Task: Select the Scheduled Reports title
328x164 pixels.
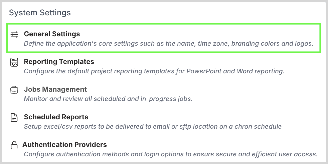Action: [56, 117]
